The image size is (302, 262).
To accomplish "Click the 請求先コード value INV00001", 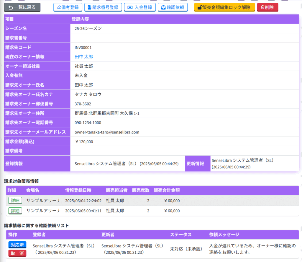I will [83, 48].
